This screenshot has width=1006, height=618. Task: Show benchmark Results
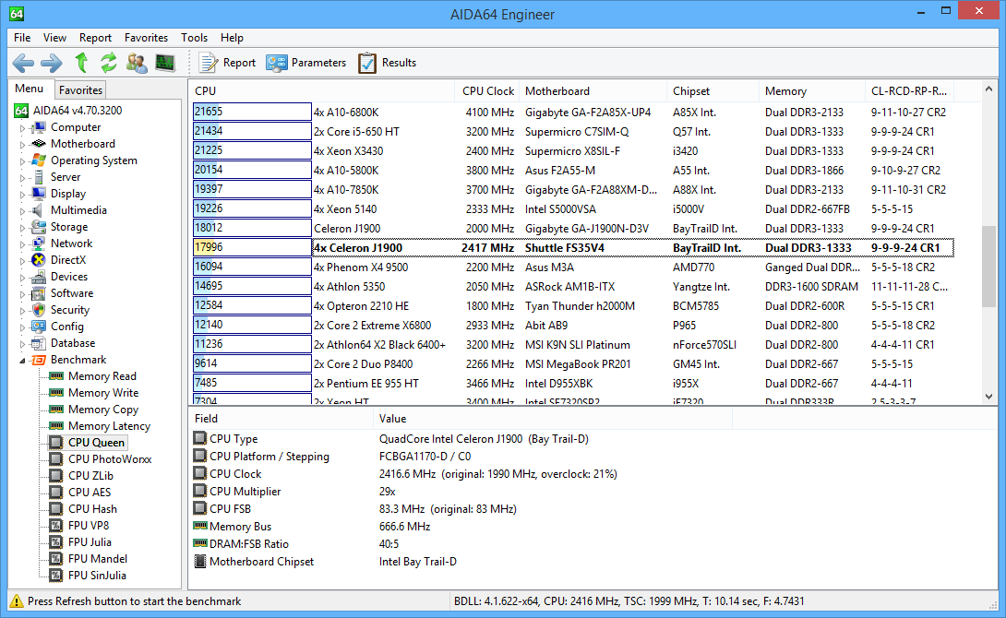[387, 63]
